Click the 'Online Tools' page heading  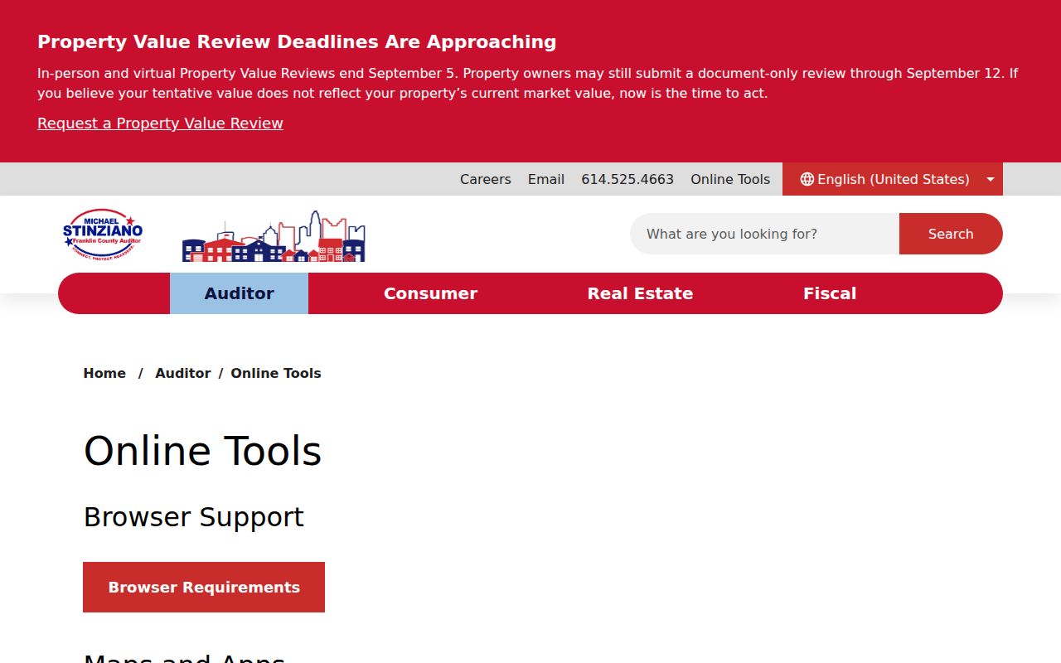tap(202, 452)
